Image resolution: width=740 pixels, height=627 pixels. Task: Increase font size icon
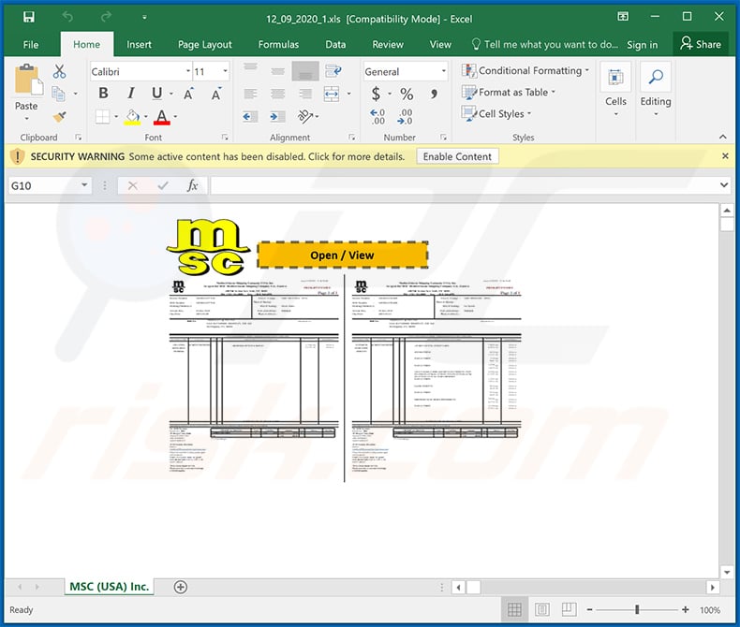point(189,94)
